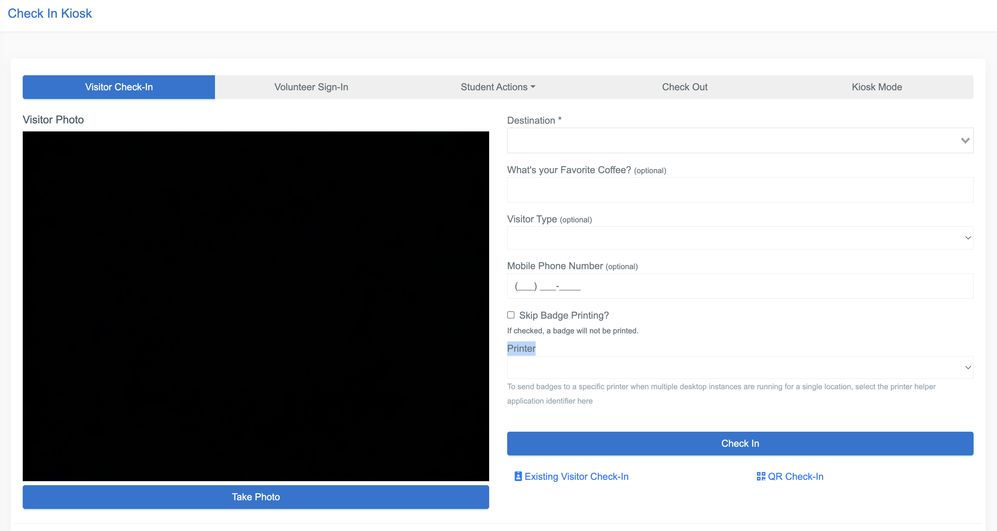Click the QR code icon
Image resolution: width=997 pixels, height=531 pixels.
tap(761, 476)
